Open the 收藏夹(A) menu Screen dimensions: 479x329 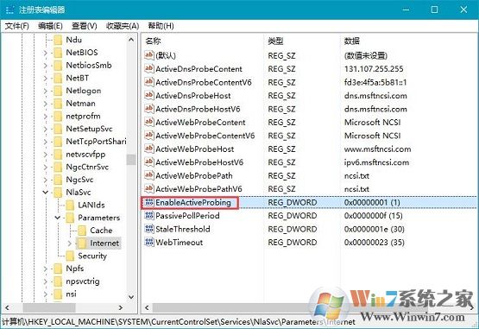123,26
